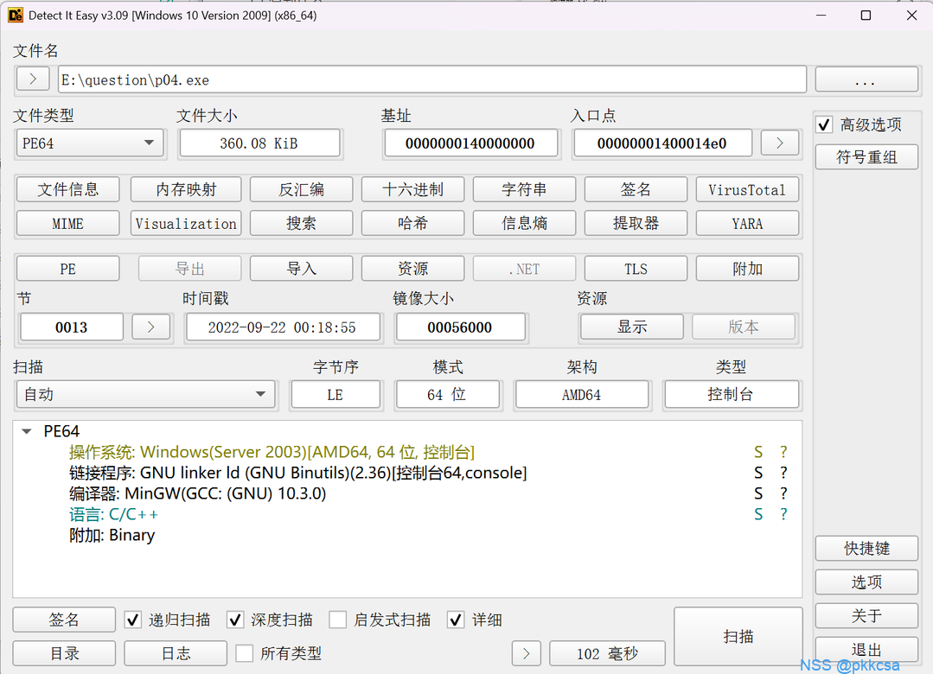The width and height of the screenshot is (933, 674).
Task: Enable the 所有类型 checkbox
Action: (x=245, y=653)
